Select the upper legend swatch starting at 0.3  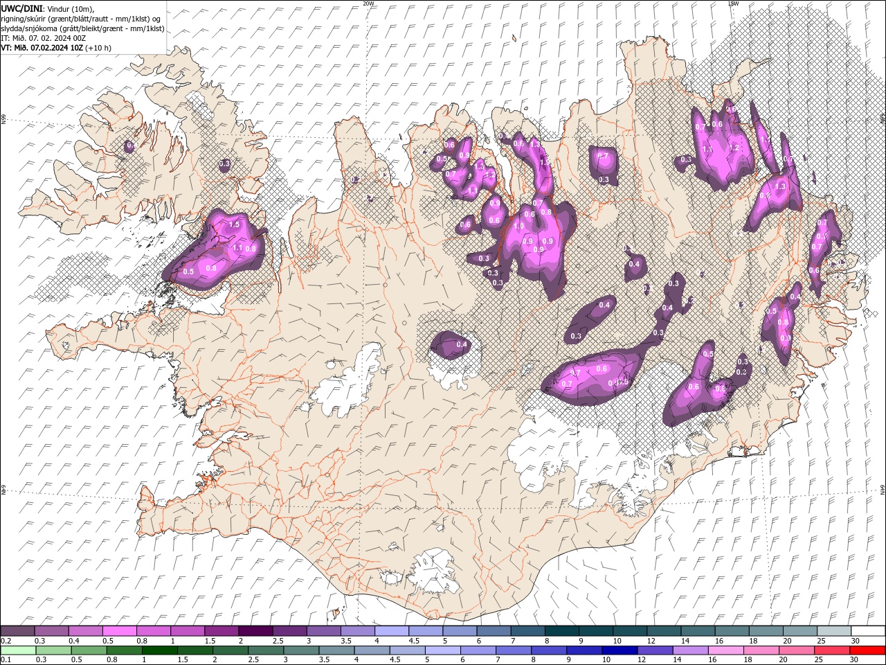click(52, 631)
